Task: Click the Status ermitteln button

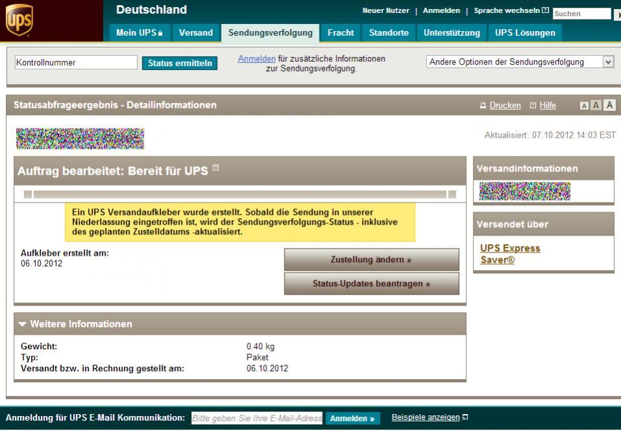Action: tap(180, 63)
